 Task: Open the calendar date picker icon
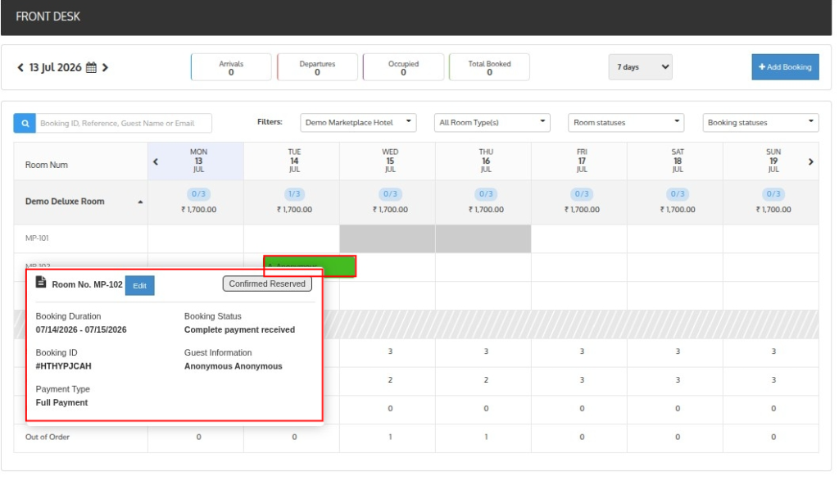[x=92, y=67]
